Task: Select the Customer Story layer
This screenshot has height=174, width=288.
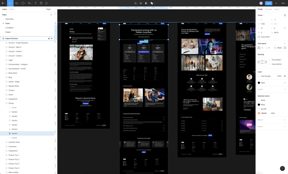Action: 14,142
